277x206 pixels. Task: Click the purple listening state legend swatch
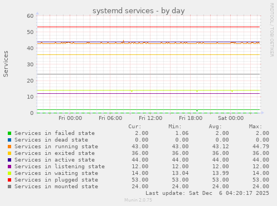9,167
